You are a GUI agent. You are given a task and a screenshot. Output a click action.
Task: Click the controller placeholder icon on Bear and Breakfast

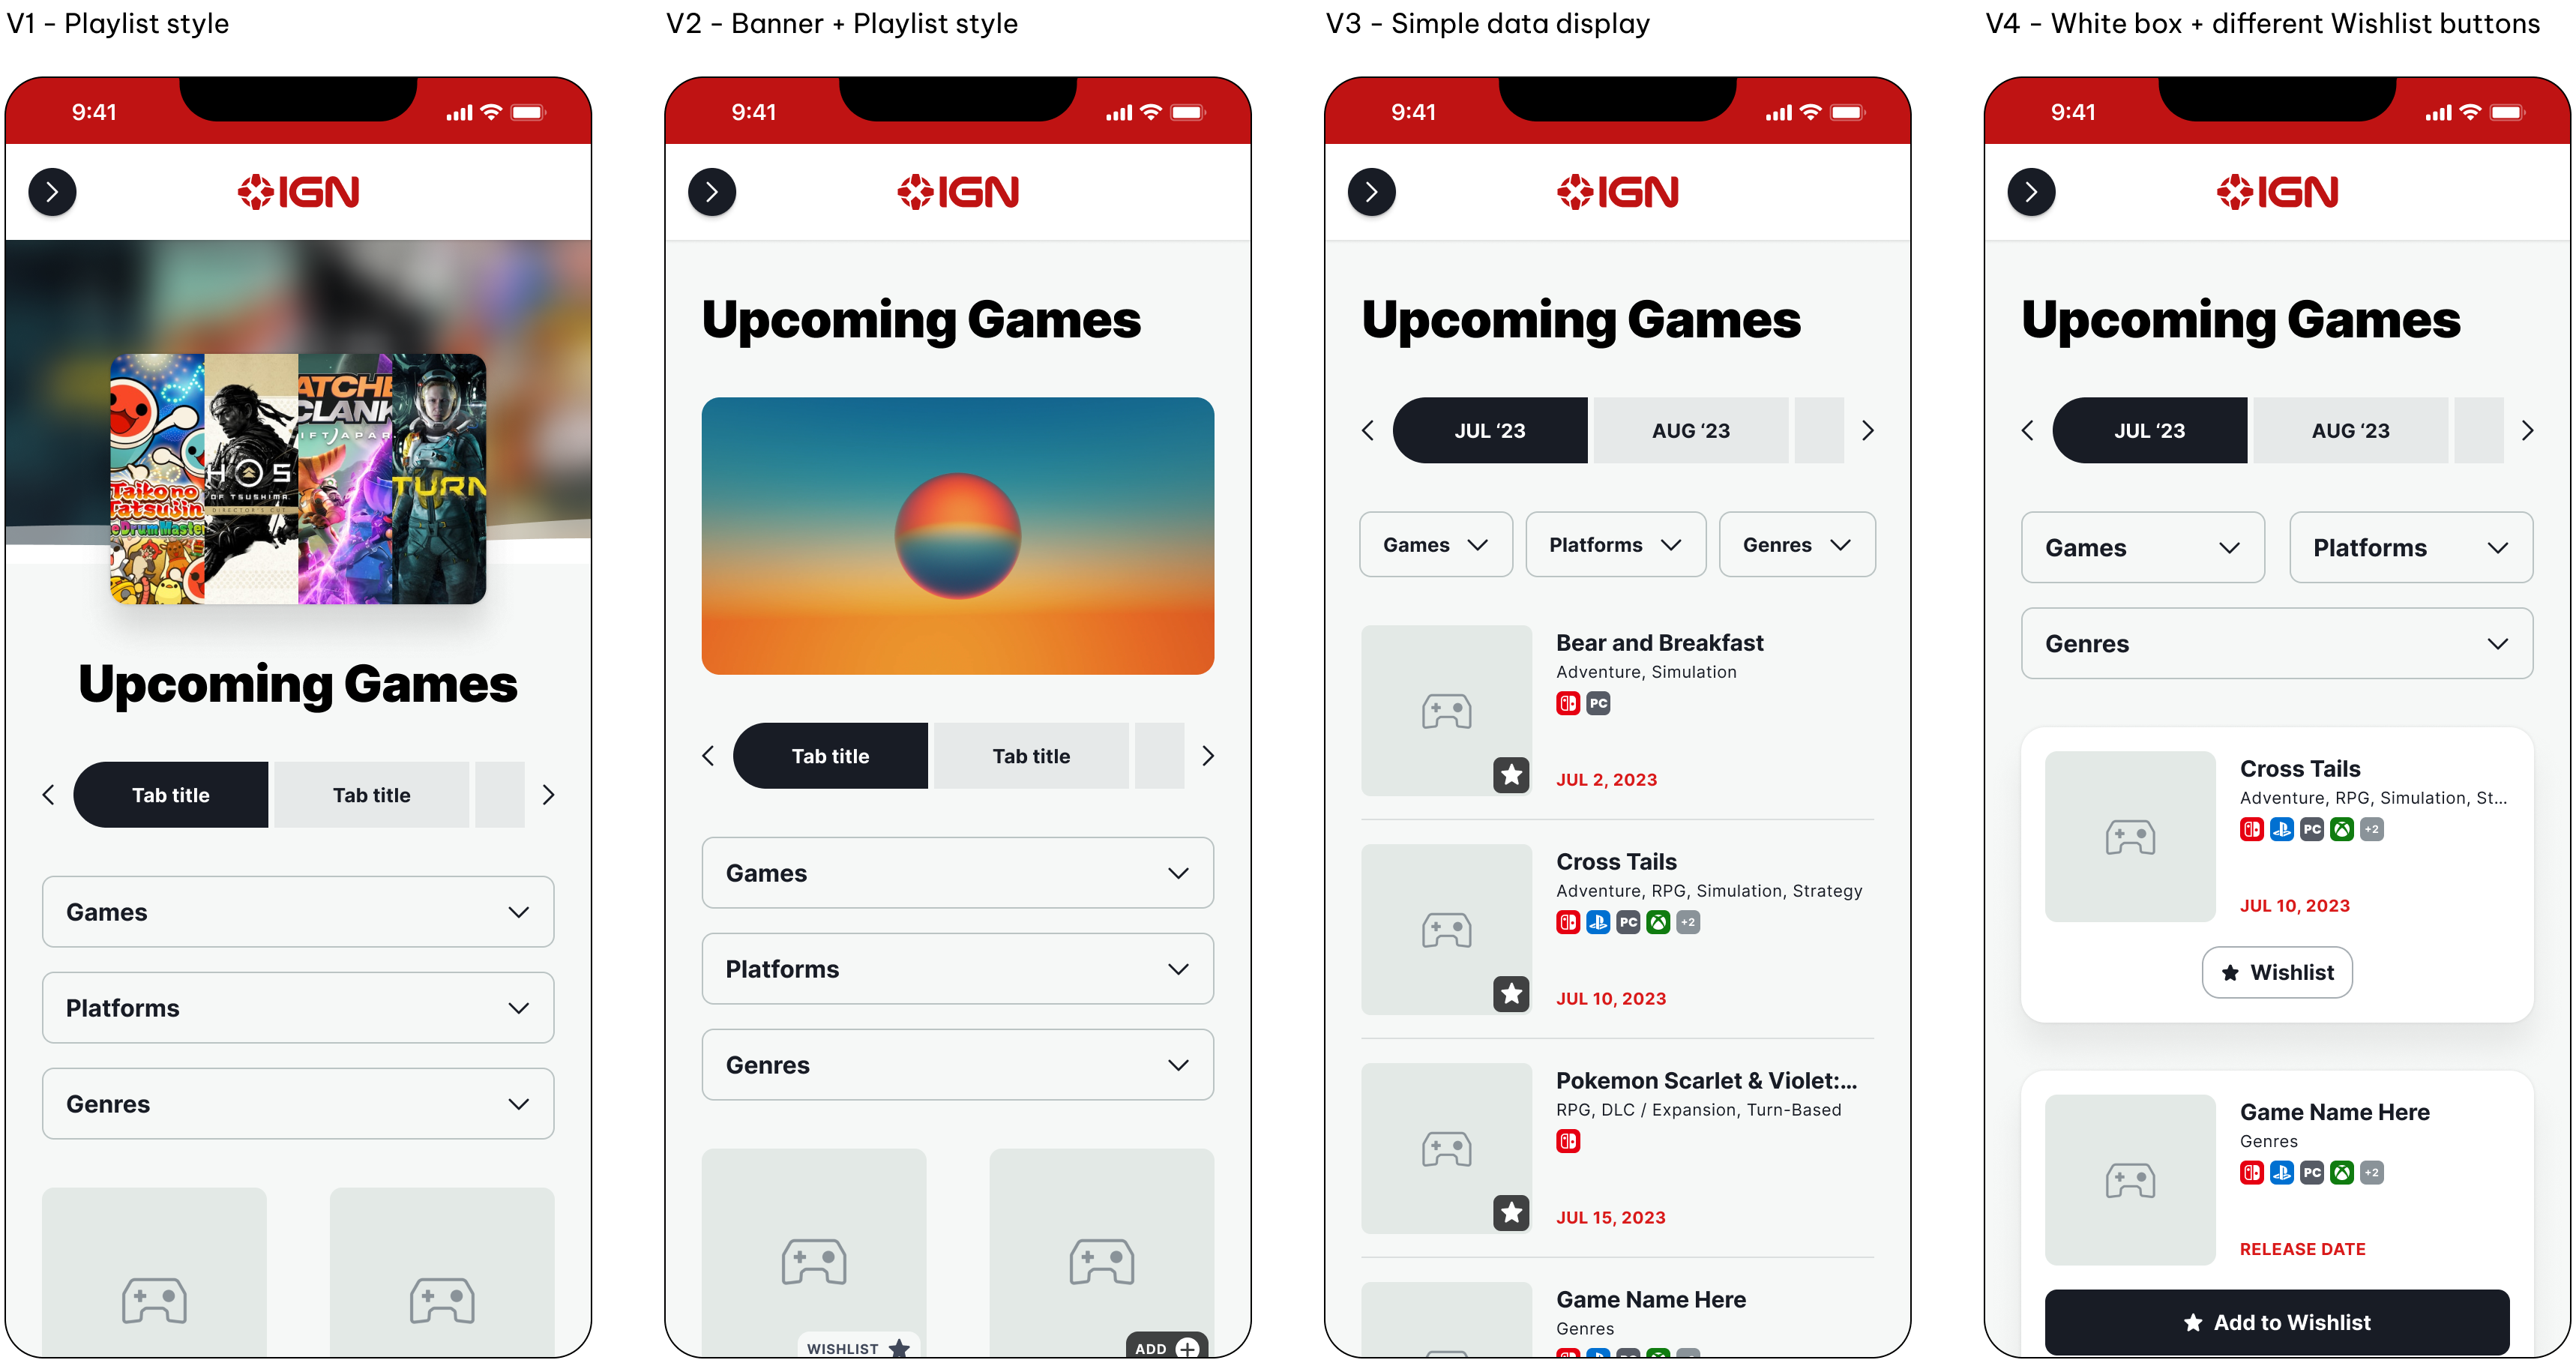1445,708
